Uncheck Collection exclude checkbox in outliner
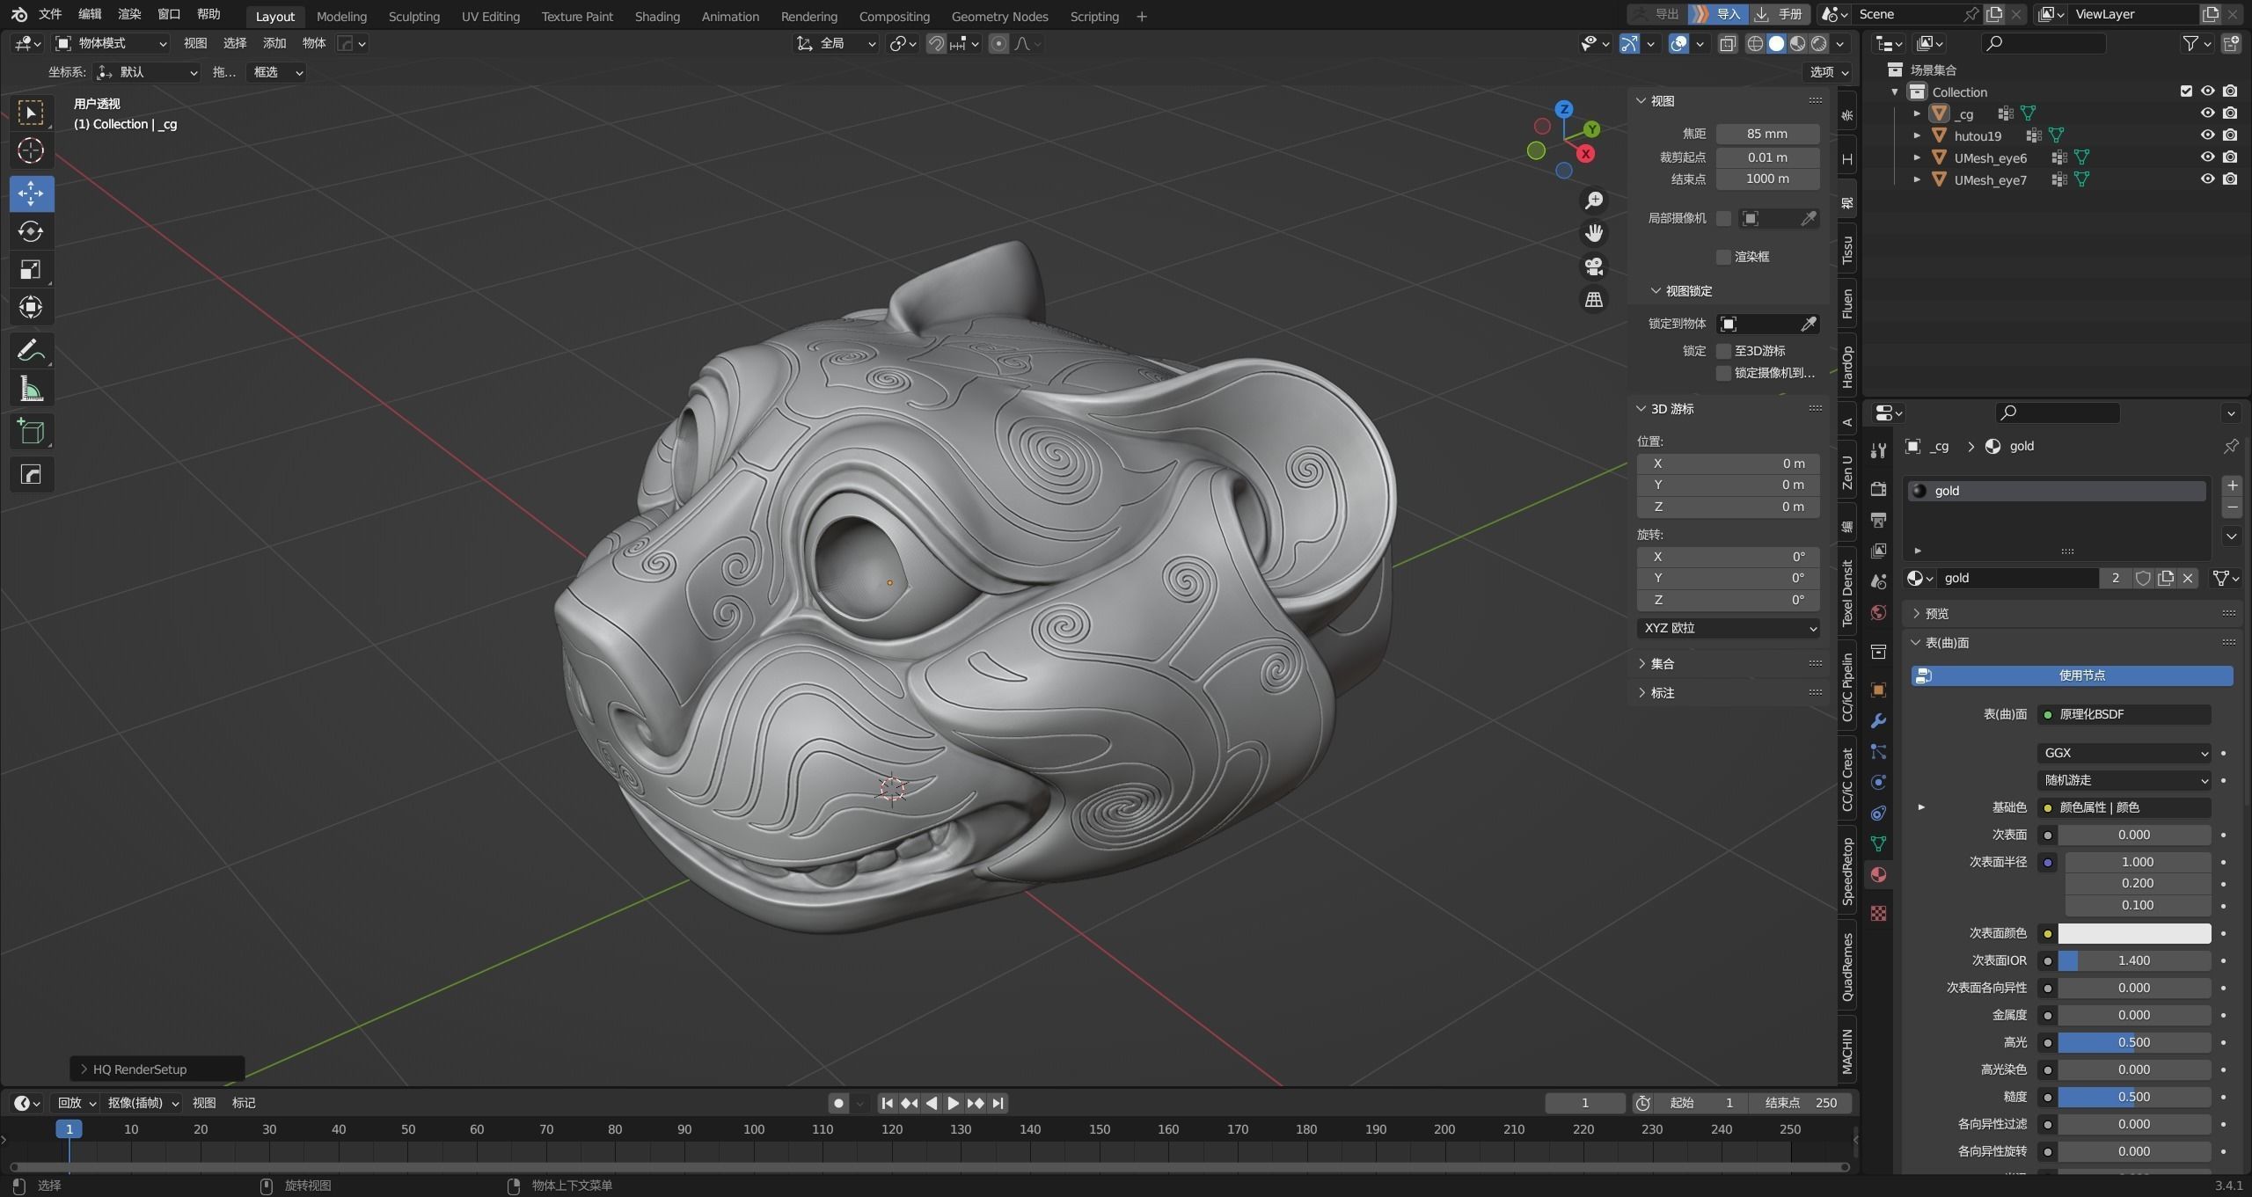2252x1197 pixels. coord(2186,91)
